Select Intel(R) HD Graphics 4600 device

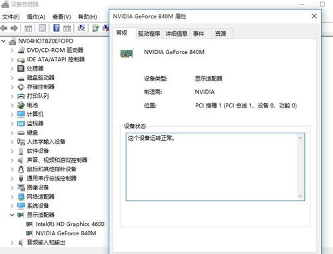pos(70,224)
